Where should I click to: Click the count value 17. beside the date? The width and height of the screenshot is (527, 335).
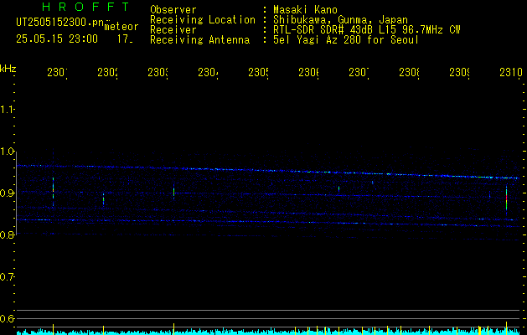(125, 39)
